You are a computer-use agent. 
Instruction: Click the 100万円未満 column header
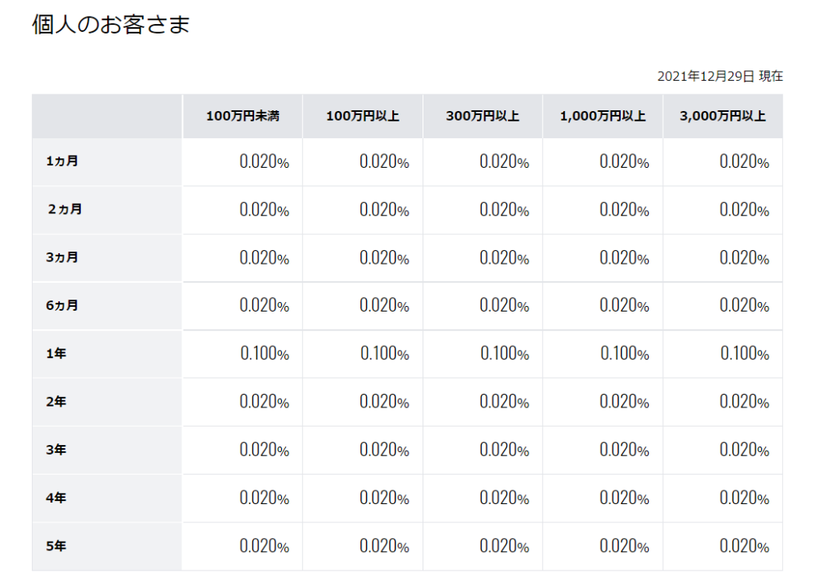tap(243, 116)
